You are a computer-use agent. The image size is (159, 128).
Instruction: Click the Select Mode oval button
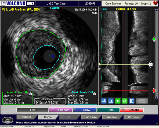(x=8, y=120)
